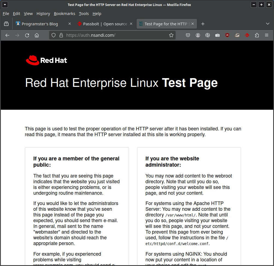Open the Bookmarks menu

click(x=64, y=14)
